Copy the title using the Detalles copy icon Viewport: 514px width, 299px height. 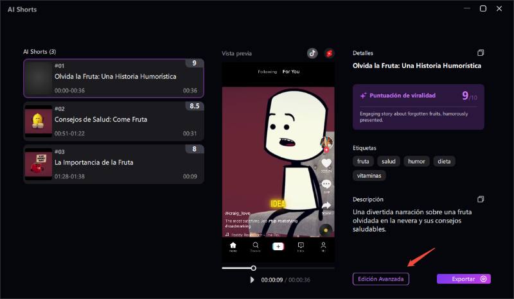tap(480, 53)
